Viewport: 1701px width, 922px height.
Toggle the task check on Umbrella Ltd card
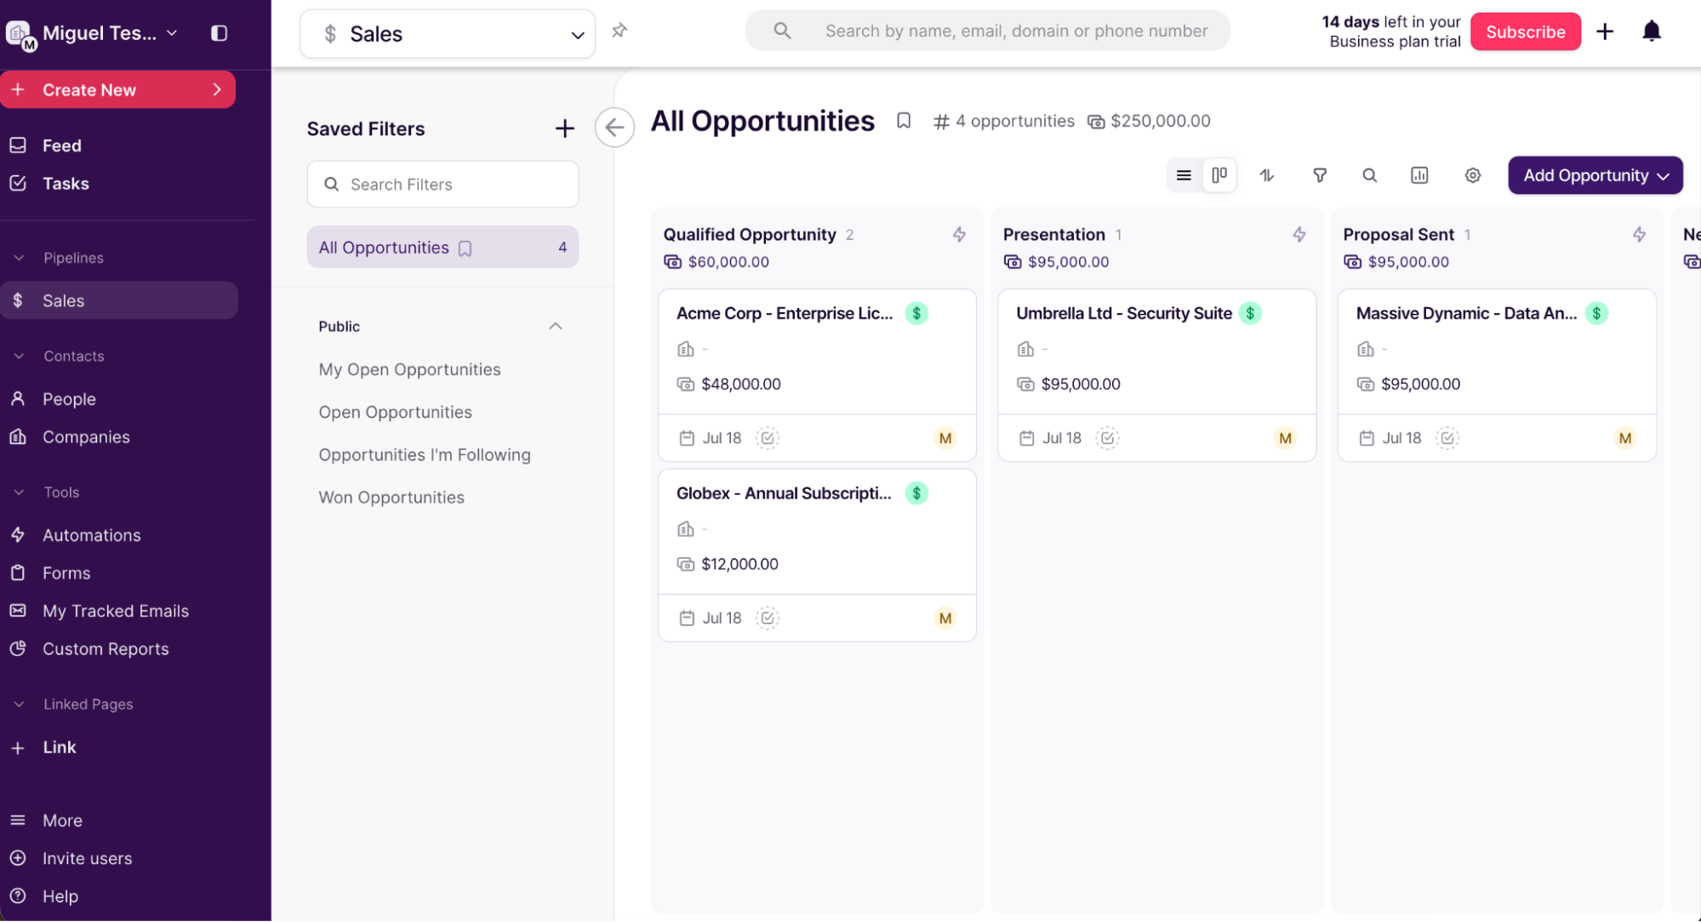point(1107,438)
